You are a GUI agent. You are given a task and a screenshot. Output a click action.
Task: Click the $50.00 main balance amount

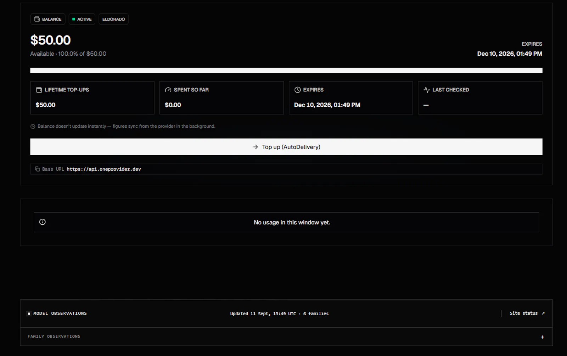tap(50, 40)
